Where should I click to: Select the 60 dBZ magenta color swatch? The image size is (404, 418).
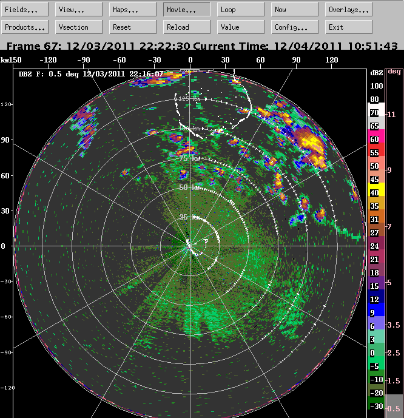pyautogui.click(x=376, y=136)
